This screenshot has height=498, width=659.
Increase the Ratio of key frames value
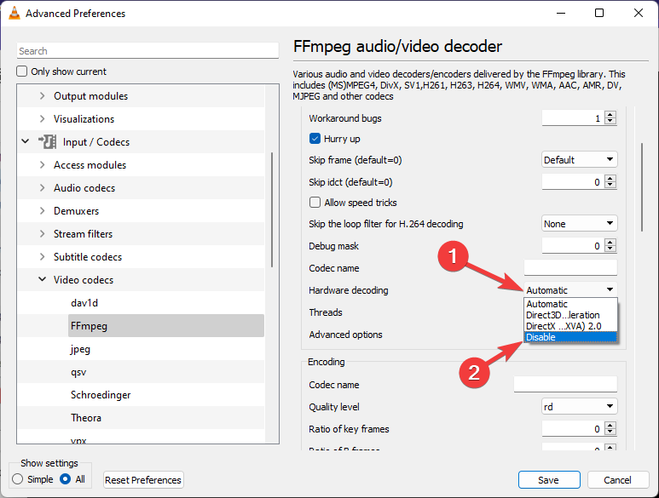click(610, 425)
